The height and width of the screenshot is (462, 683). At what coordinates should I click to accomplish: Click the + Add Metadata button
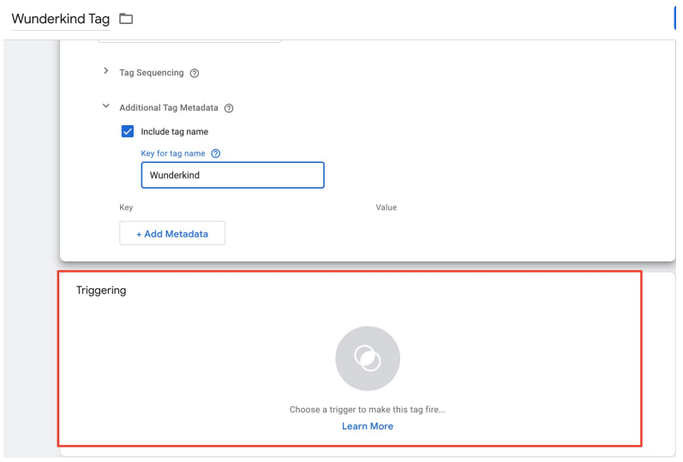point(172,233)
